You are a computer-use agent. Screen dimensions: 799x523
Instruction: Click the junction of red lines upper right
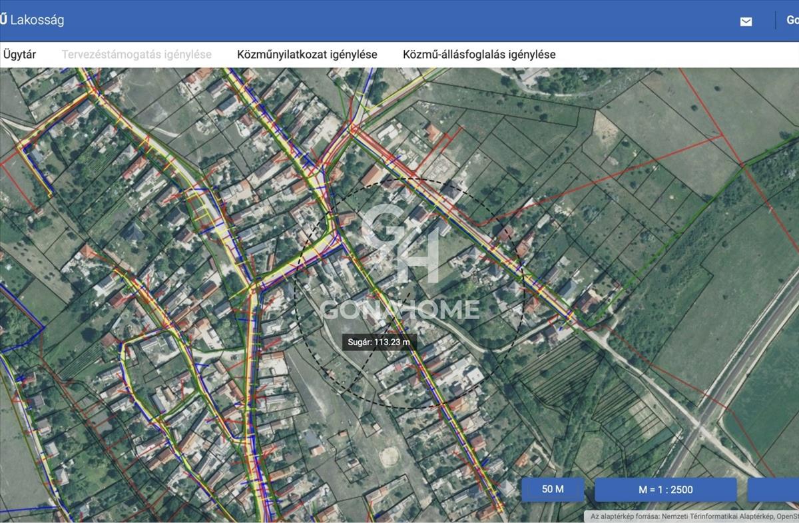coord(742,163)
